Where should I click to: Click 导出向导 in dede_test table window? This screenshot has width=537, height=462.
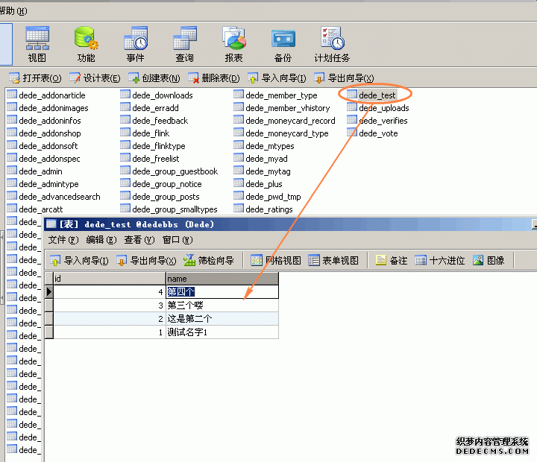pyautogui.click(x=146, y=261)
